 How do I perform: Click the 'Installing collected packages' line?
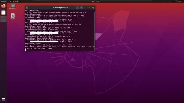pos(60,47)
